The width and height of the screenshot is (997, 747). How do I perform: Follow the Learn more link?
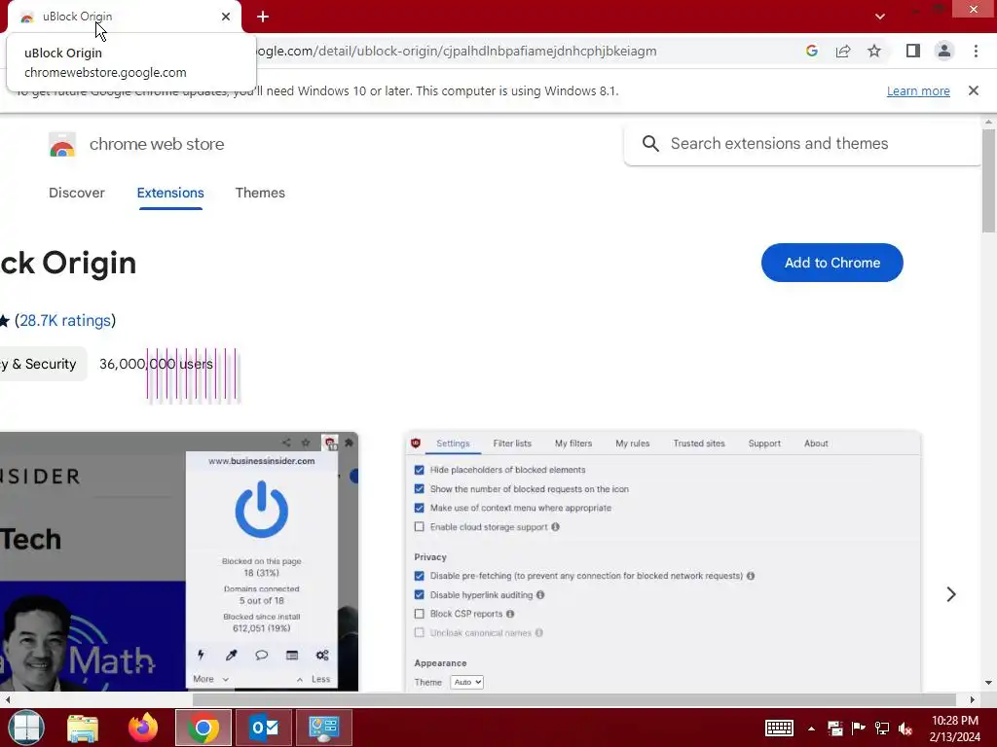(x=918, y=90)
